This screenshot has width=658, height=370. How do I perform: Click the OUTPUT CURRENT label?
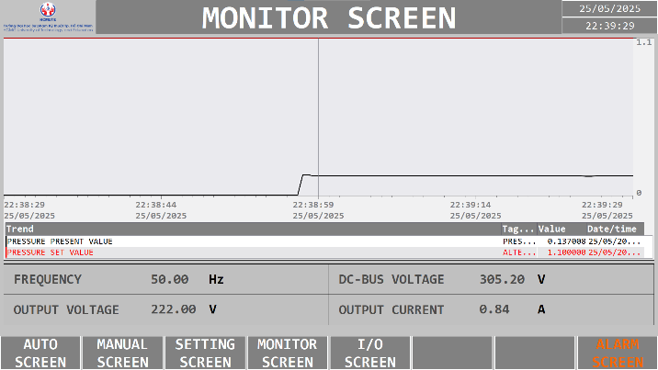point(391,309)
